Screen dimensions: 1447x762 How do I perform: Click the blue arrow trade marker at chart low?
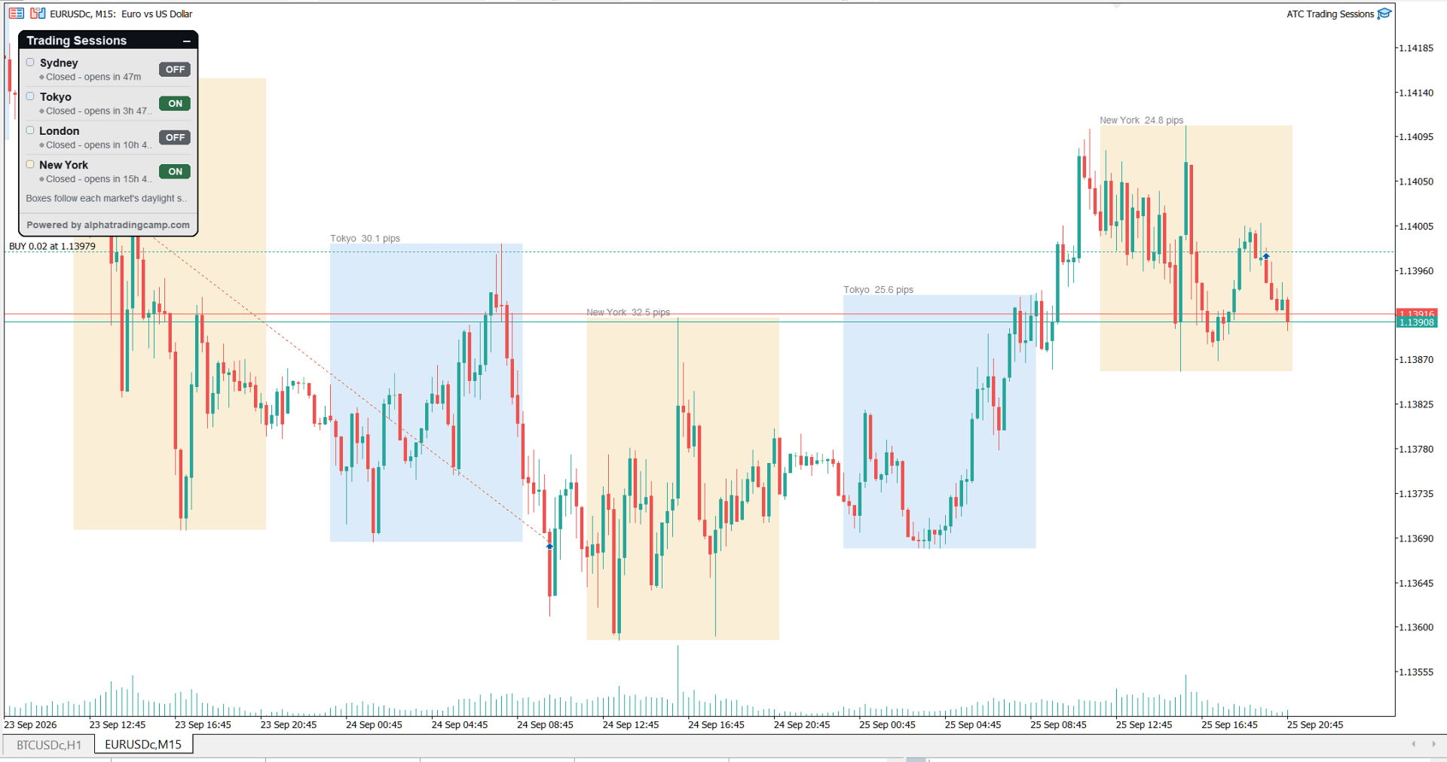point(549,546)
